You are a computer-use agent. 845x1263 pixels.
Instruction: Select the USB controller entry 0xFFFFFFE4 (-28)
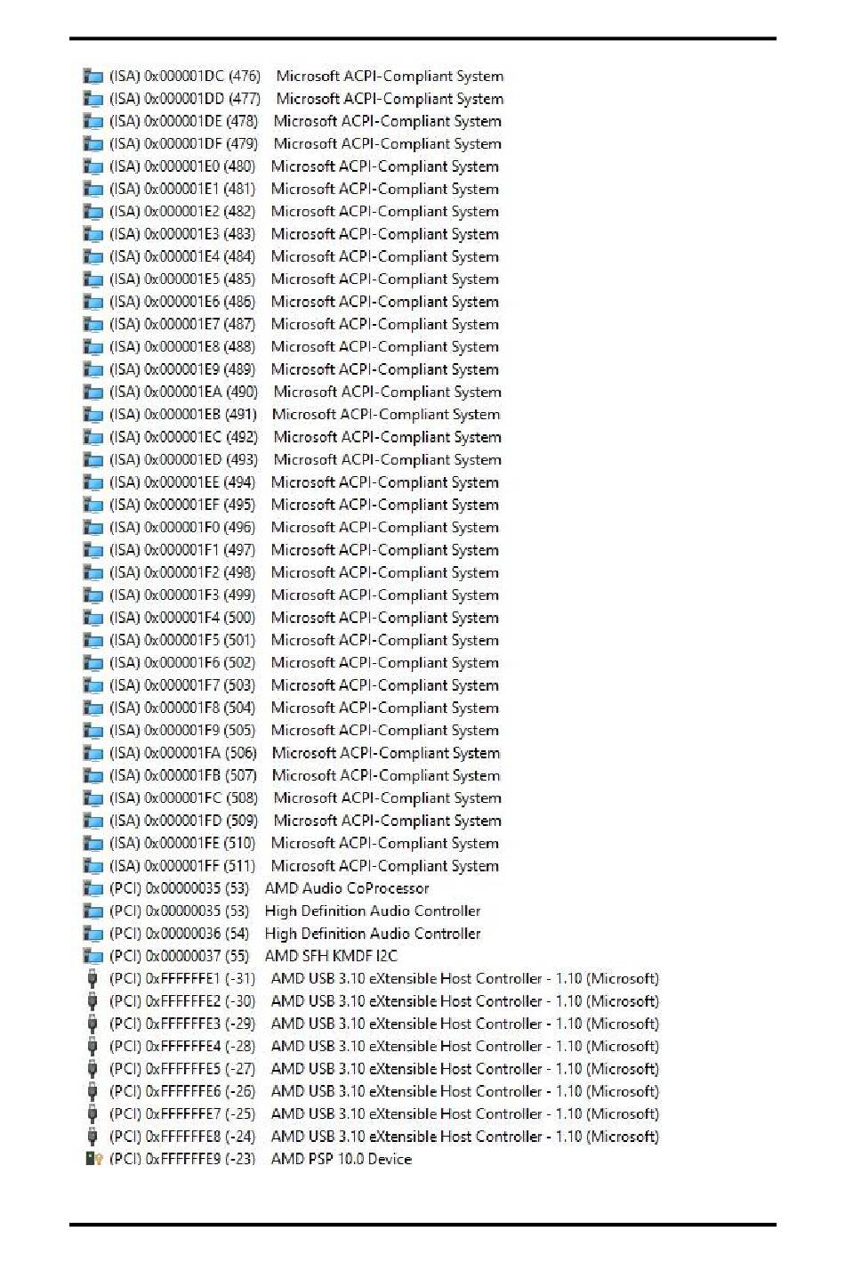point(373,1047)
